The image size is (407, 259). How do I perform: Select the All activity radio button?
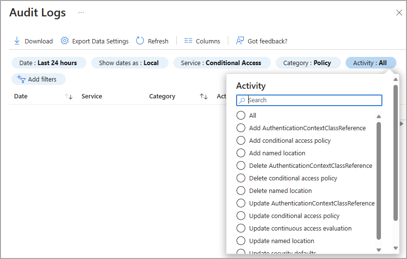pos(241,115)
